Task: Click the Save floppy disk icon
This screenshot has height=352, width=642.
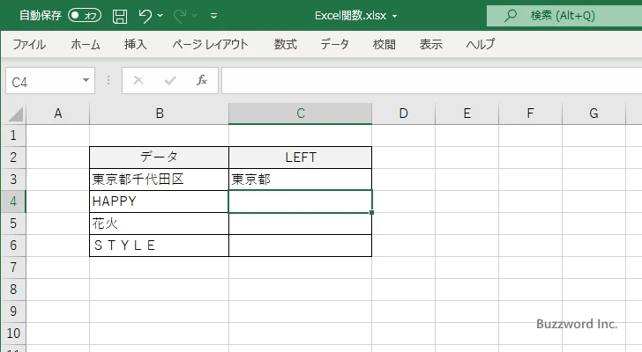Action: [120, 17]
